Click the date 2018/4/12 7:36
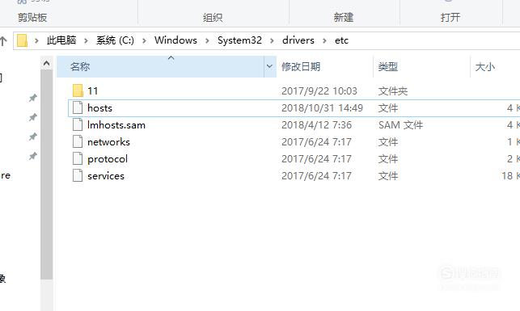 (317, 125)
